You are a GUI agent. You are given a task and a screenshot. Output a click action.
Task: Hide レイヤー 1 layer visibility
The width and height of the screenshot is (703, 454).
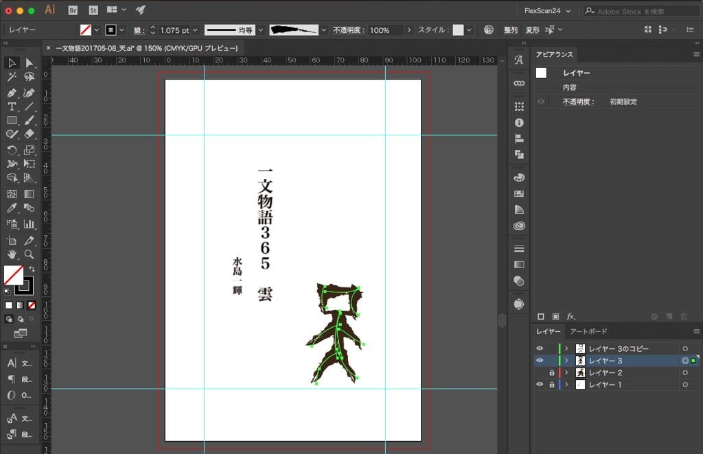540,385
